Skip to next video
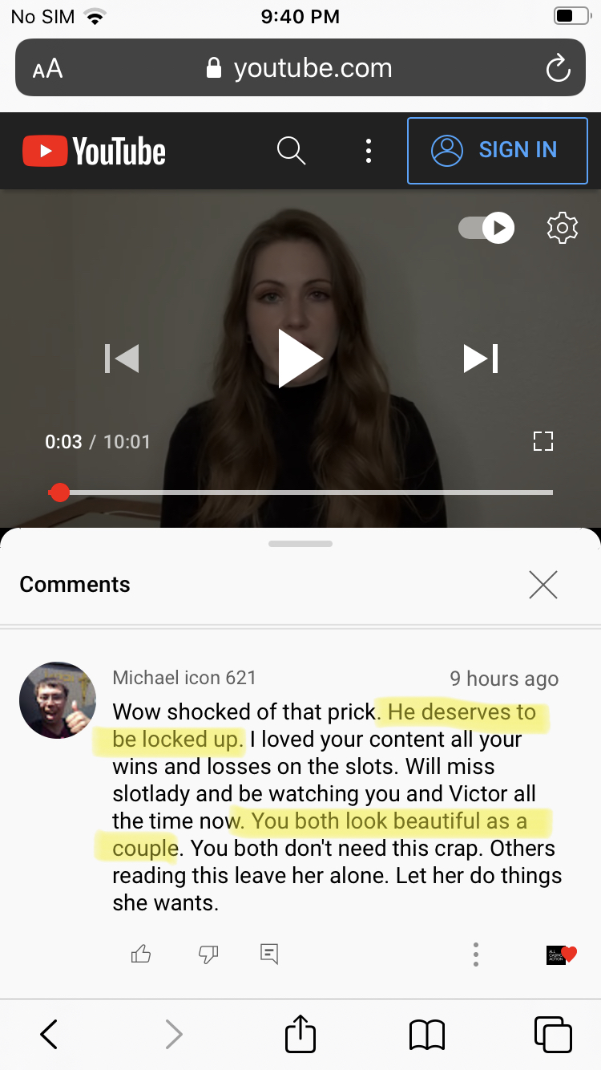The width and height of the screenshot is (601, 1070). tap(481, 359)
